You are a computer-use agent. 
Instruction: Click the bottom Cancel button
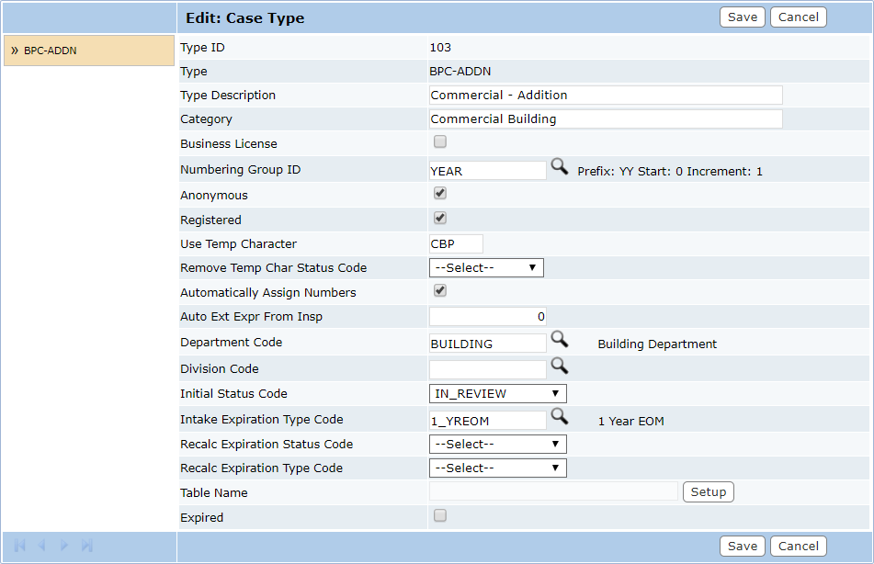798,546
